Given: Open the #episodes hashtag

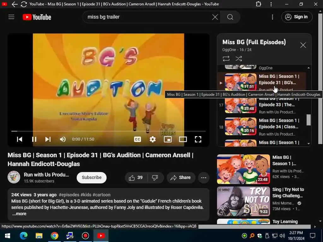Looking at the screenshot, I should (x=69, y=195).
